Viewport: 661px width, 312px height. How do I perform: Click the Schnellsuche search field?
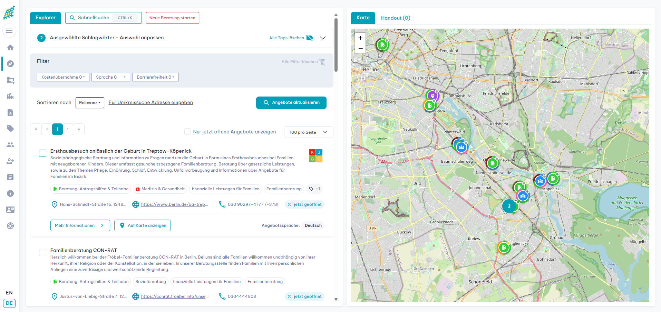pos(104,18)
